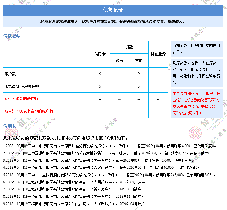Click value 3 in 未结清/未销户账户数 row

coord(139,86)
